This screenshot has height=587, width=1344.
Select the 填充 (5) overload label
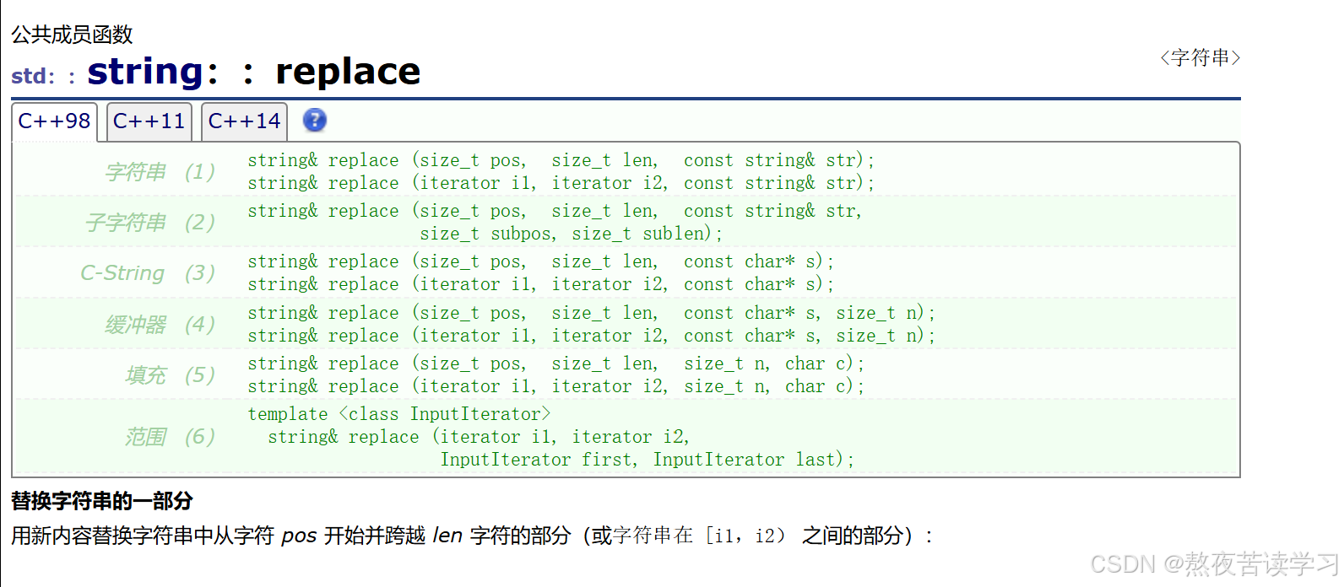171,375
